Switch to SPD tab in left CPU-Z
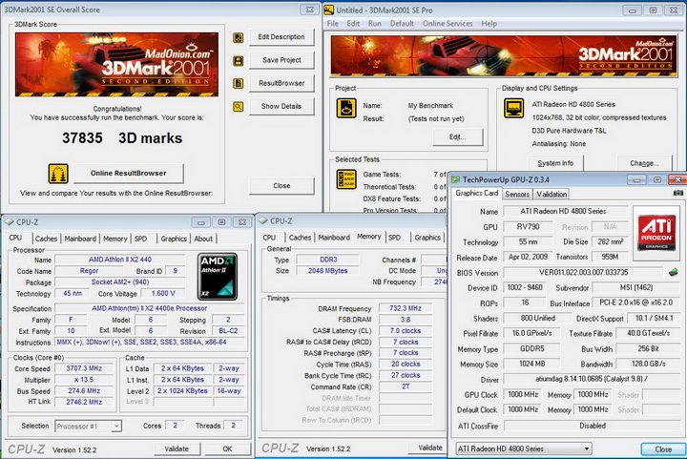 (x=140, y=239)
